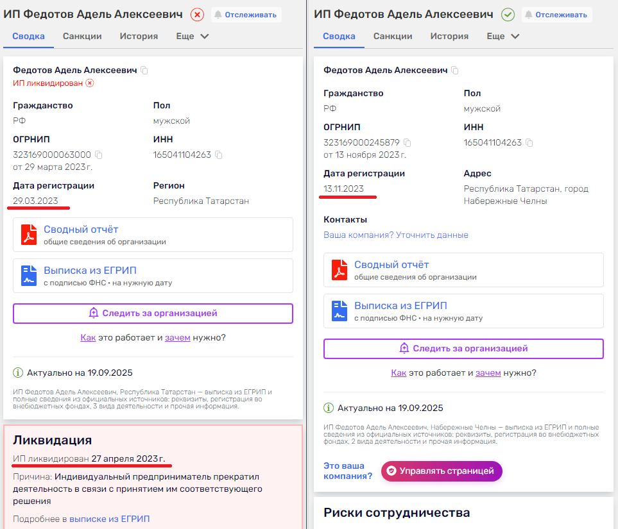Viewport: 618px width, 529px height.
Task: Toggle Отслеживать bell button in right header
Action: tap(556, 14)
